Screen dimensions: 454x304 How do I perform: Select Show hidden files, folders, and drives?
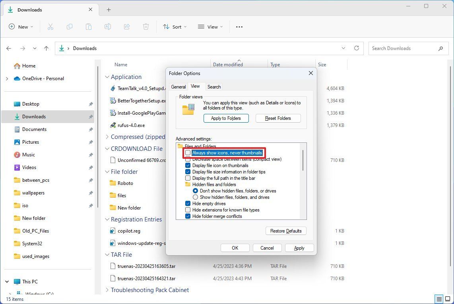pyautogui.click(x=195, y=197)
